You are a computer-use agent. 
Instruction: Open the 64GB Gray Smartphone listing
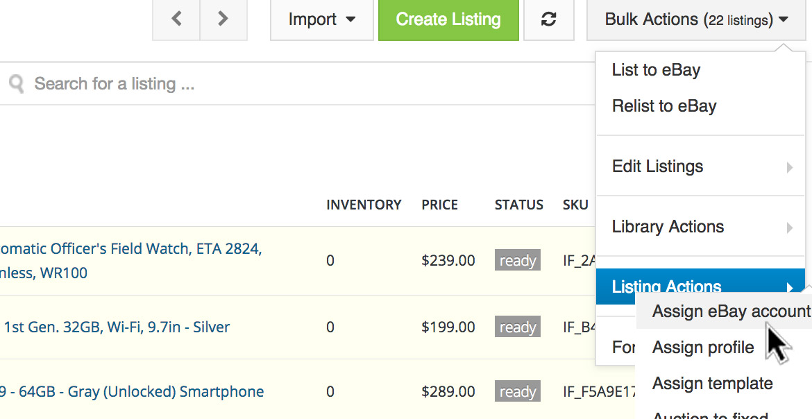tap(132, 392)
